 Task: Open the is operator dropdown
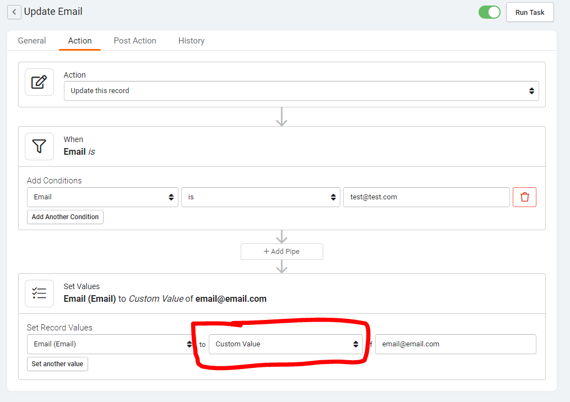click(260, 197)
